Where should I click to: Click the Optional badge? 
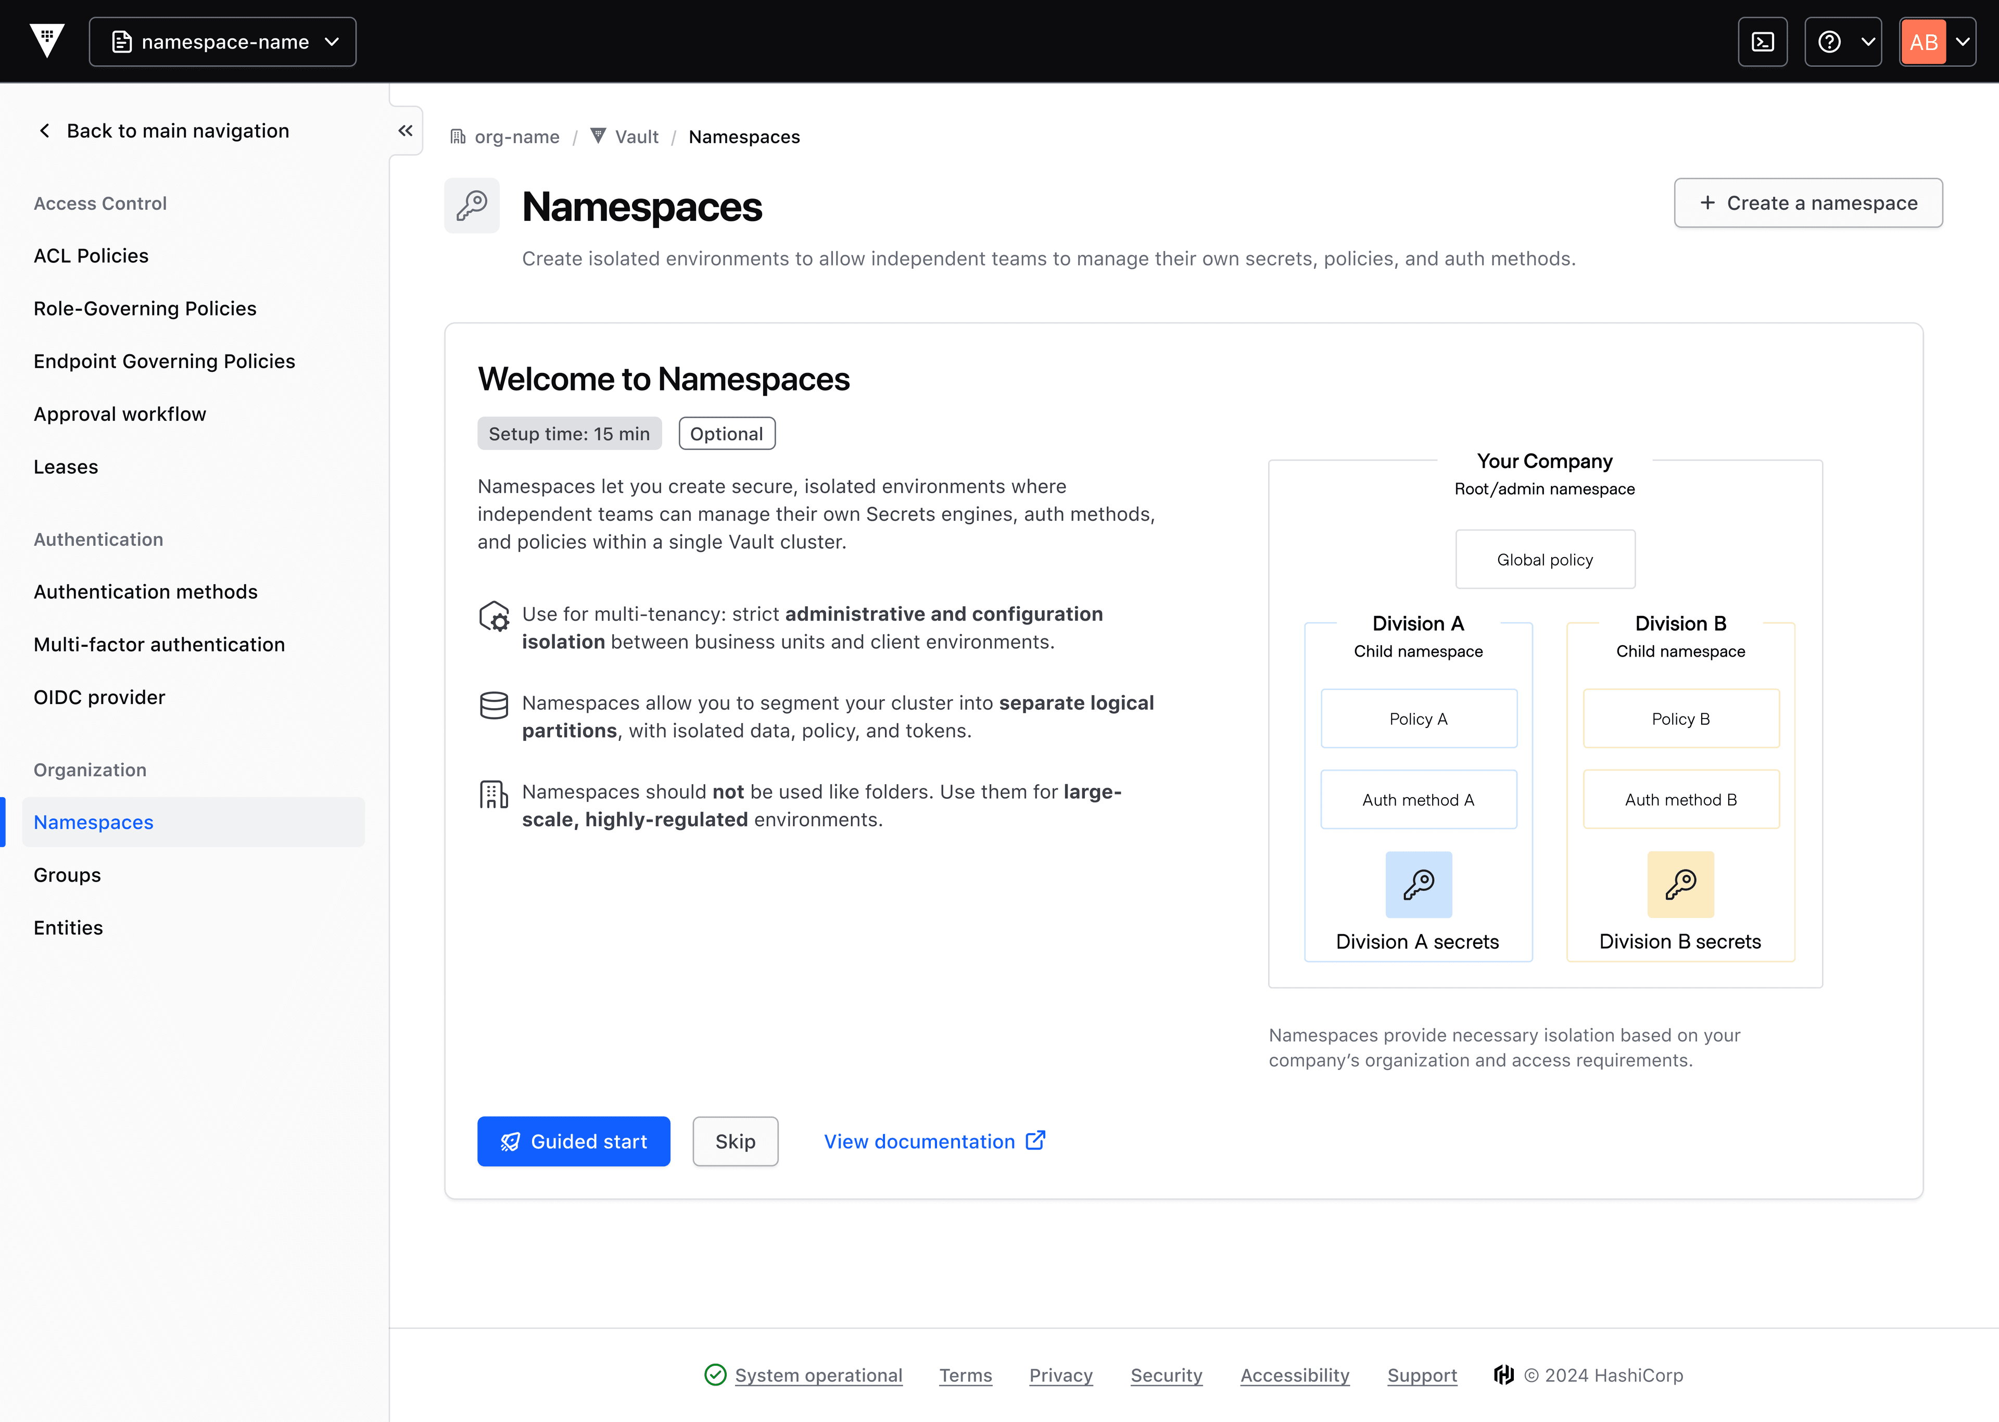click(726, 433)
